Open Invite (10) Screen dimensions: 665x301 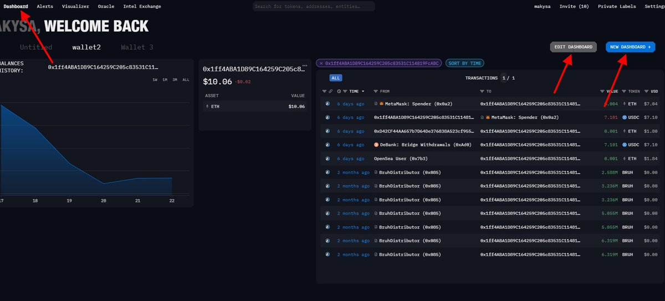(574, 6)
